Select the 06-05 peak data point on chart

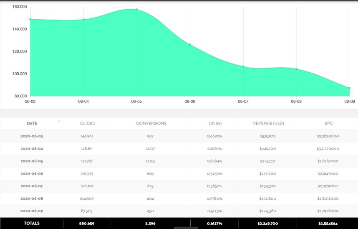click(136, 9)
